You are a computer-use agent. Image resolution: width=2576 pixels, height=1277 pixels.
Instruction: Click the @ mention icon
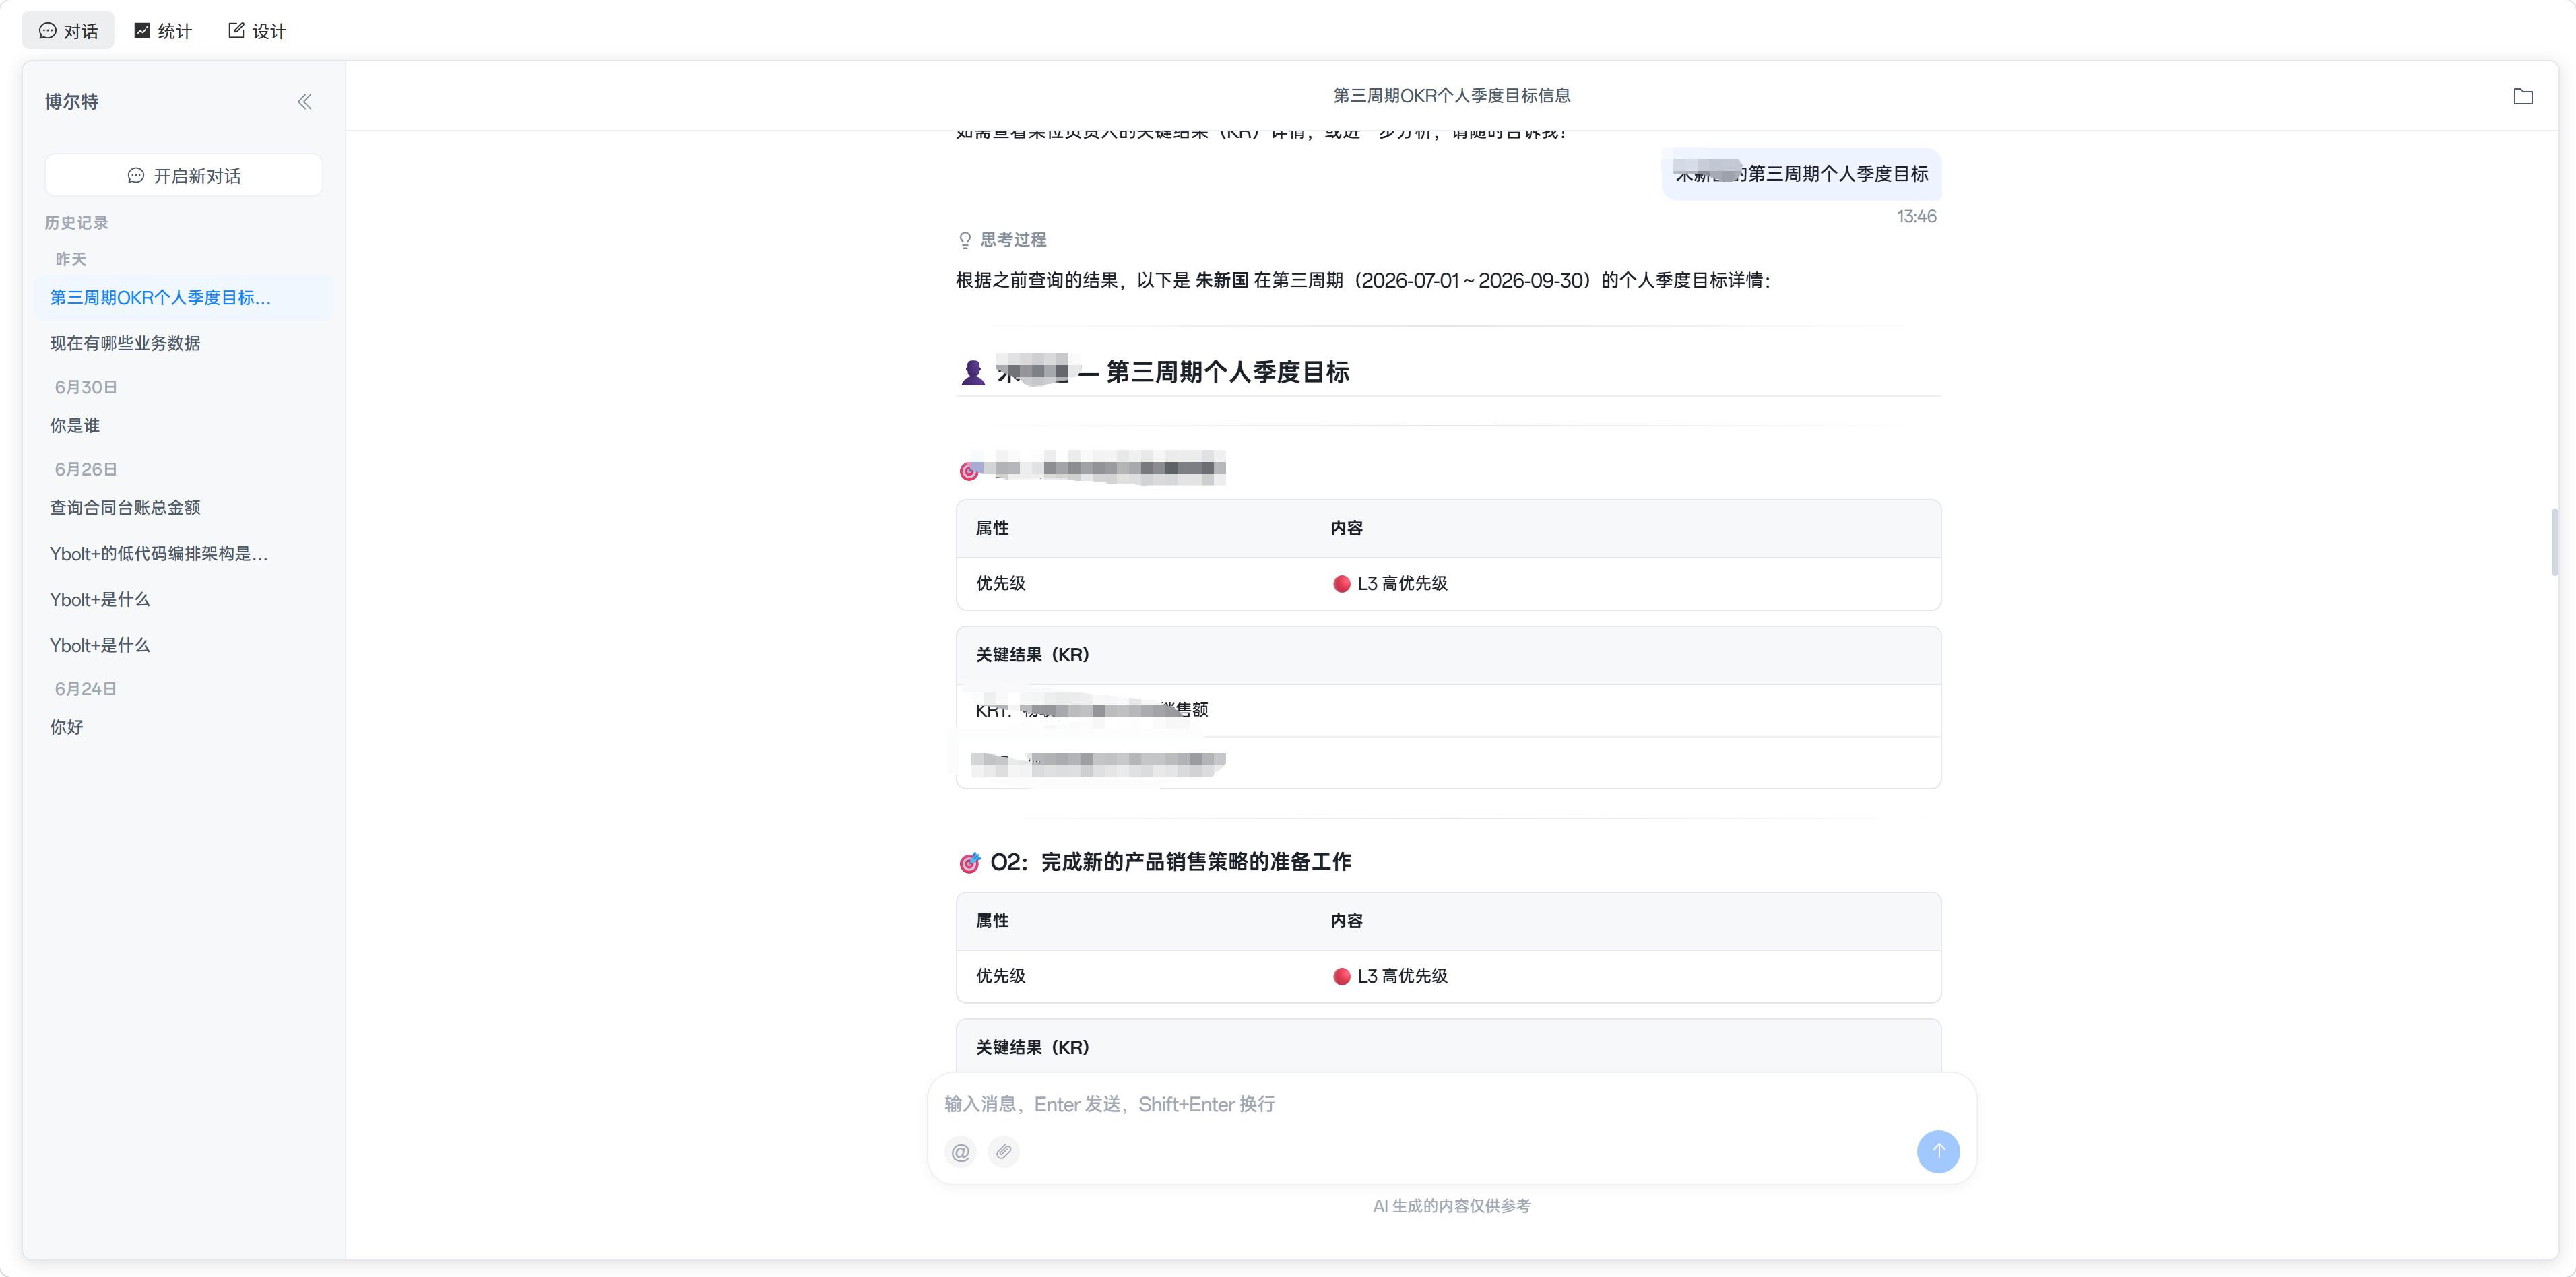(960, 1152)
